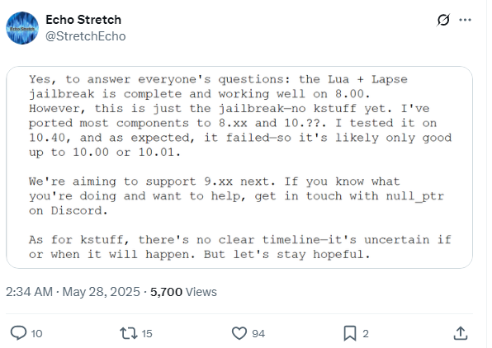
Task: Open the embedded text image of the post
Action: tap(239, 167)
